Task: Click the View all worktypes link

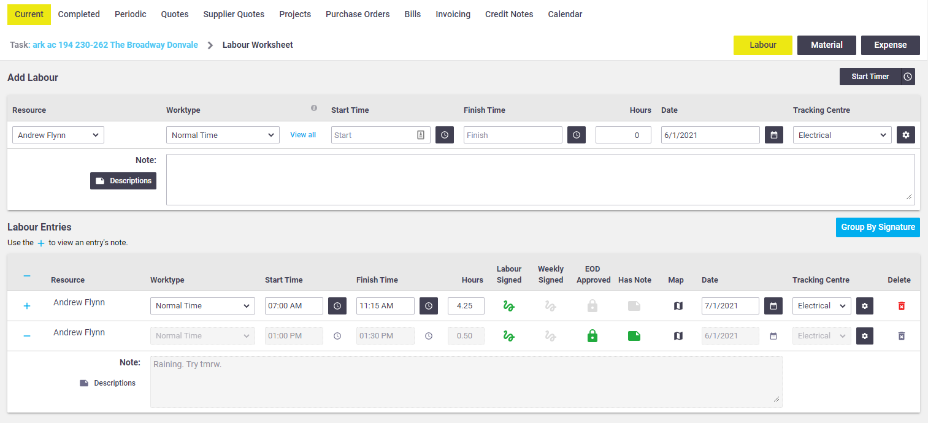Action: pyautogui.click(x=303, y=135)
